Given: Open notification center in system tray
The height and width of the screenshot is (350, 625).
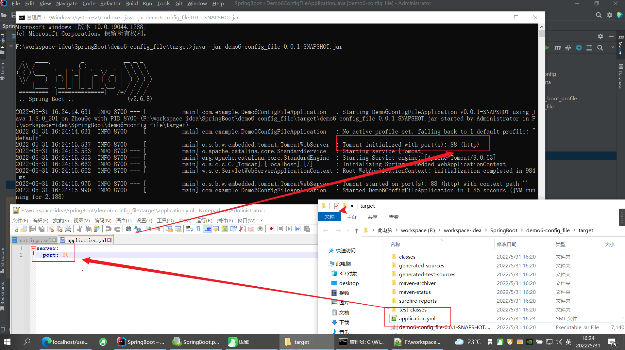Looking at the screenshot, I should tap(612, 342).
